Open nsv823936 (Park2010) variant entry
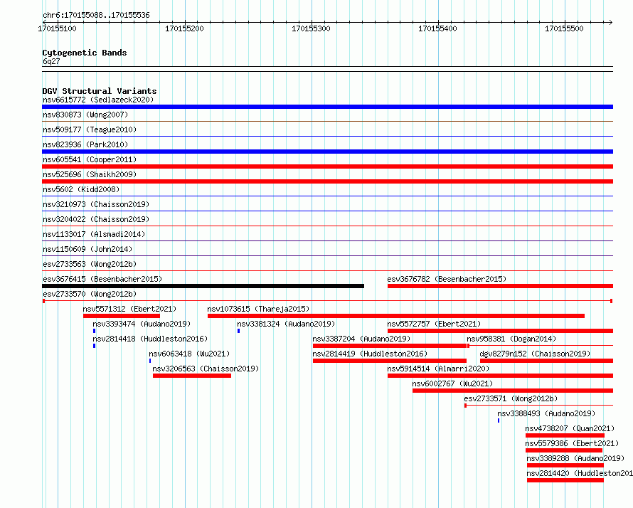 [85, 144]
